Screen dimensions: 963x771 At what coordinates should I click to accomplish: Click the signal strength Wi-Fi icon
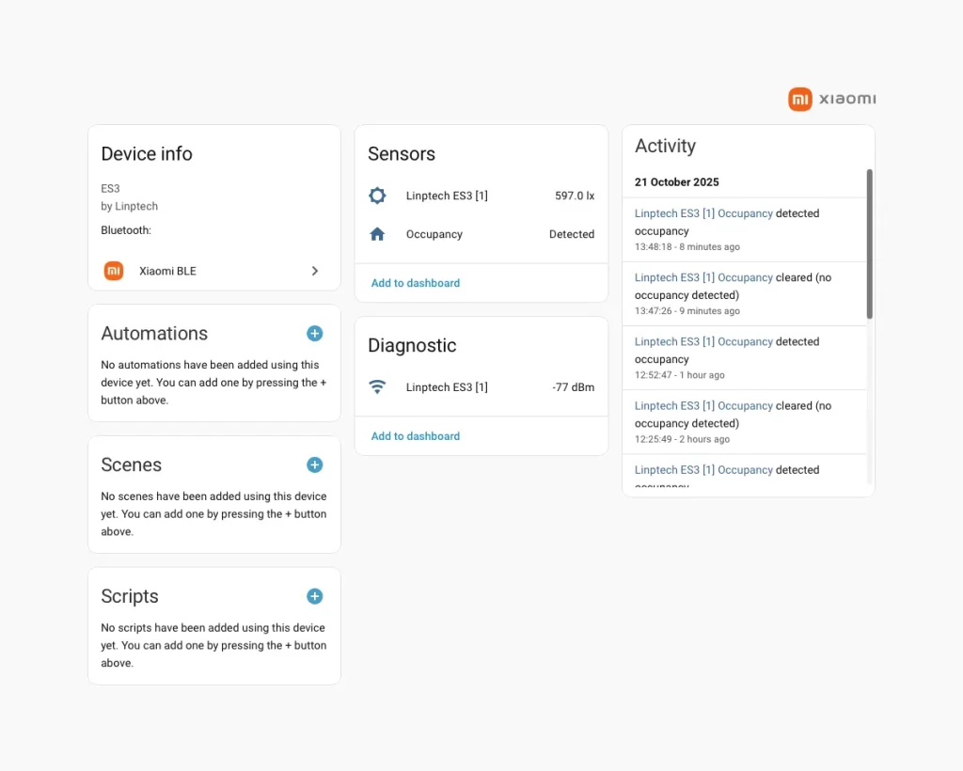[x=377, y=387]
